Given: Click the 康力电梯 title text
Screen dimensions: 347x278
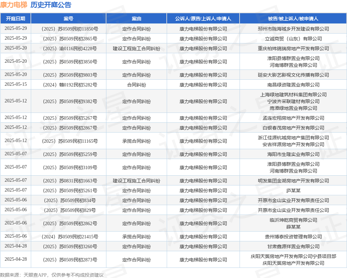Looking at the screenshot, I should (14, 5).
